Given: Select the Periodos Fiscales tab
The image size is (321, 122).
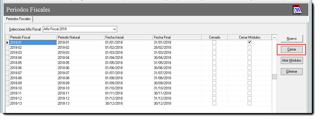Looking at the screenshot, I should click(19, 19).
